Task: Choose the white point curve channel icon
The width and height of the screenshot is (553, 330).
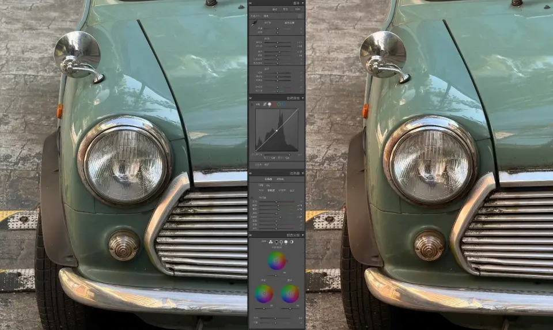Action: pyautogui.click(x=269, y=104)
